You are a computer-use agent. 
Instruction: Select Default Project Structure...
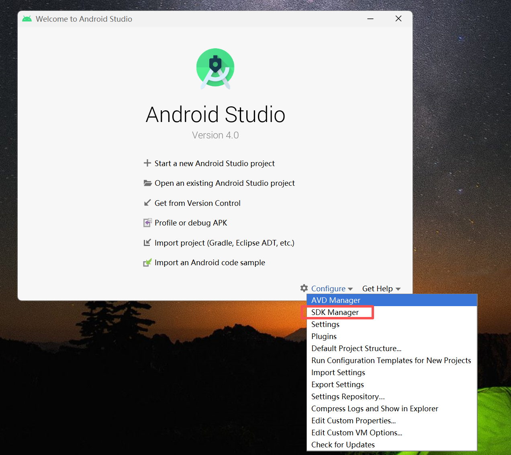click(392, 348)
